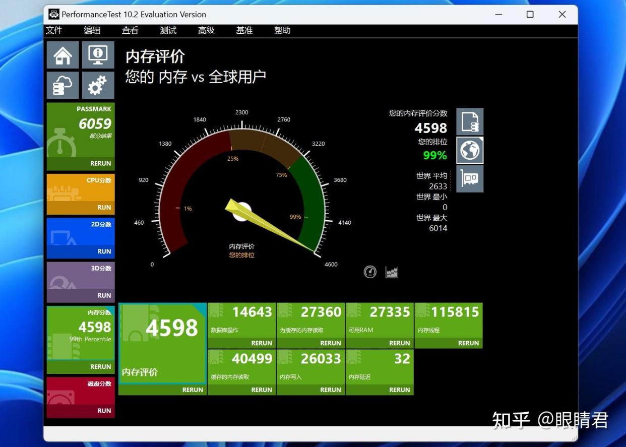This screenshot has width=626, height=447.
Task: Click the 26033 内存写入 value
Action: pos(321,359)
